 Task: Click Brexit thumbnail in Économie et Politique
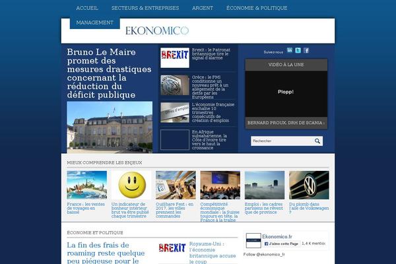pos(172,248)
